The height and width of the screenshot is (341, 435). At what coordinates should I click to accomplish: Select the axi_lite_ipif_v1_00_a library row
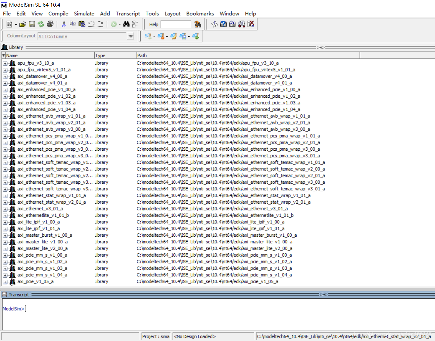pyautogui.click(x=39, y=222)
